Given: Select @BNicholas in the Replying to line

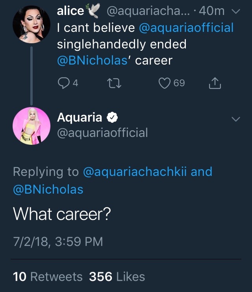Looking at the screenshot, I should coord(48,189).
